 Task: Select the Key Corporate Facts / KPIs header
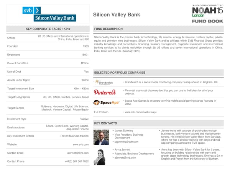pyautogui.click(x=48, y=29)
